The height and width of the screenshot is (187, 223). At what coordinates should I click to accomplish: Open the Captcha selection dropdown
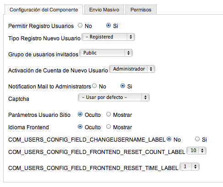114,98
